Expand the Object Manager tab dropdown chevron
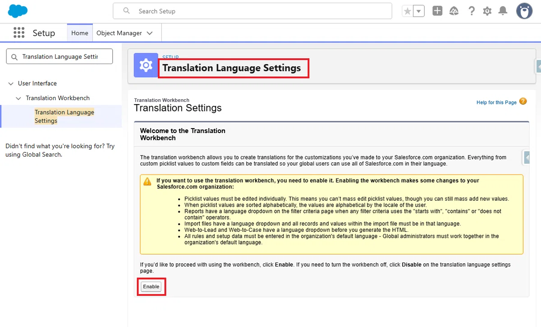This screenshot has width=541, height=327. pyautogui.click(x=150, y=33)
